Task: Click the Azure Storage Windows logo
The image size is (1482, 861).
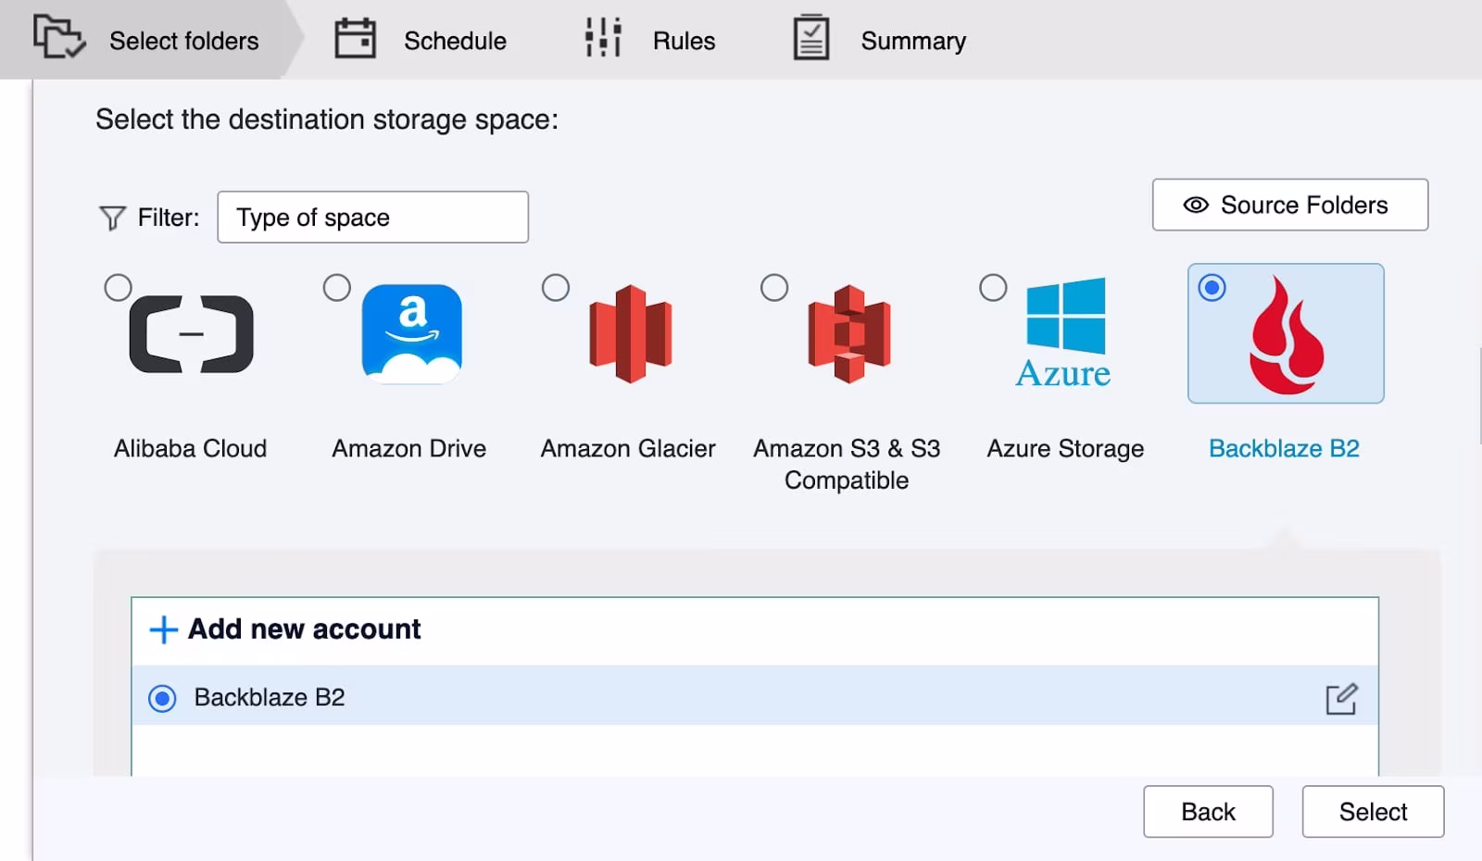Action: click(1065, 316)
